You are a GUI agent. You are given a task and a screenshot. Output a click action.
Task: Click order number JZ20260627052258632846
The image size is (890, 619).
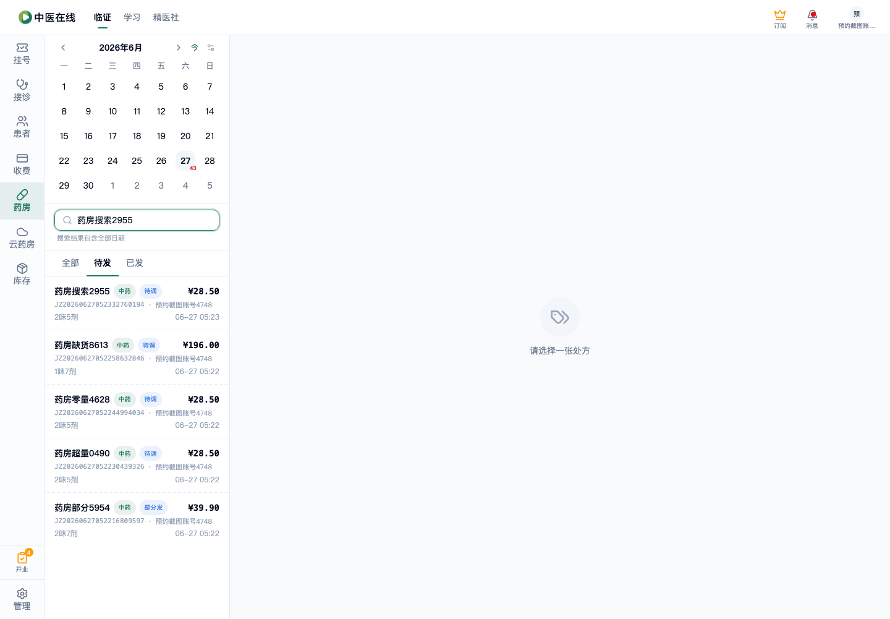[x=100, y=359]
